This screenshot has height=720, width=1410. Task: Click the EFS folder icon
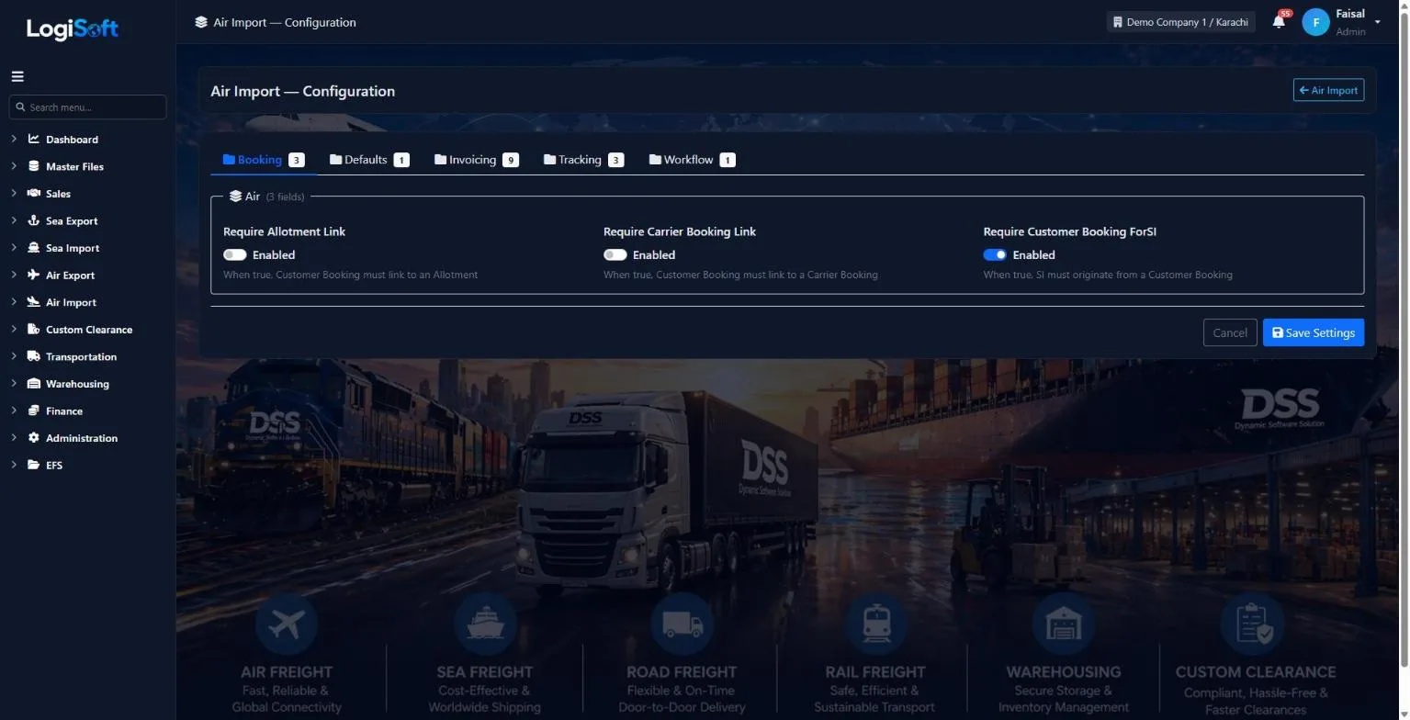point(34,465)
